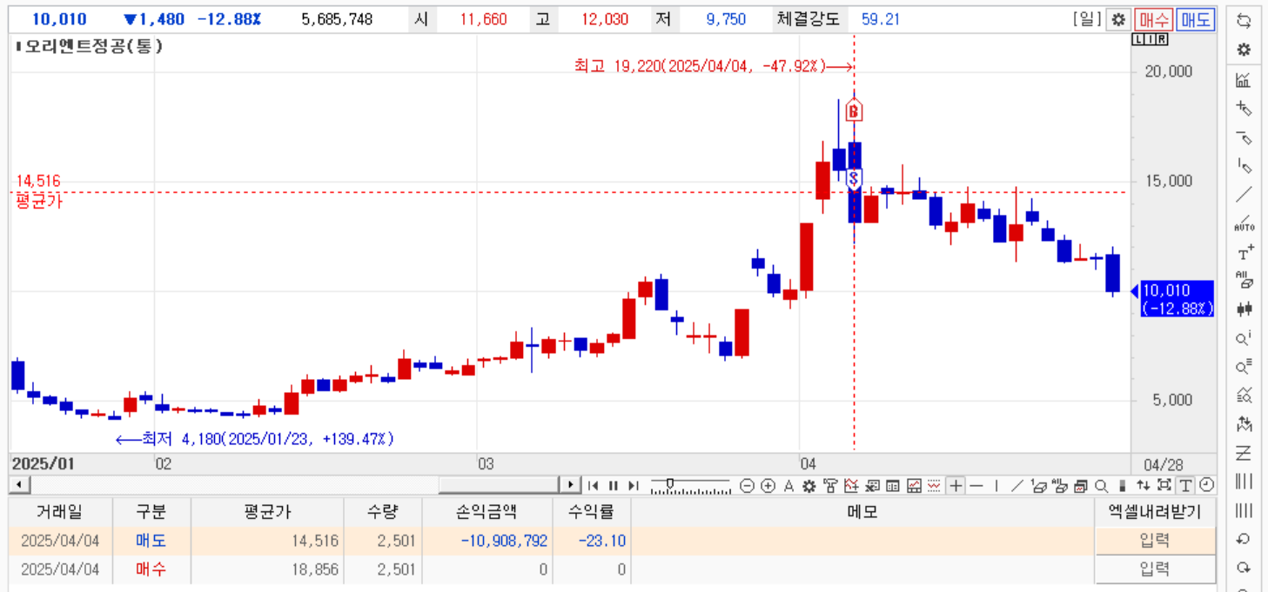The width and height of the screenshot is (1268, 592).
Task: Click the chart search icon in sidebar
Action: 1244,395
